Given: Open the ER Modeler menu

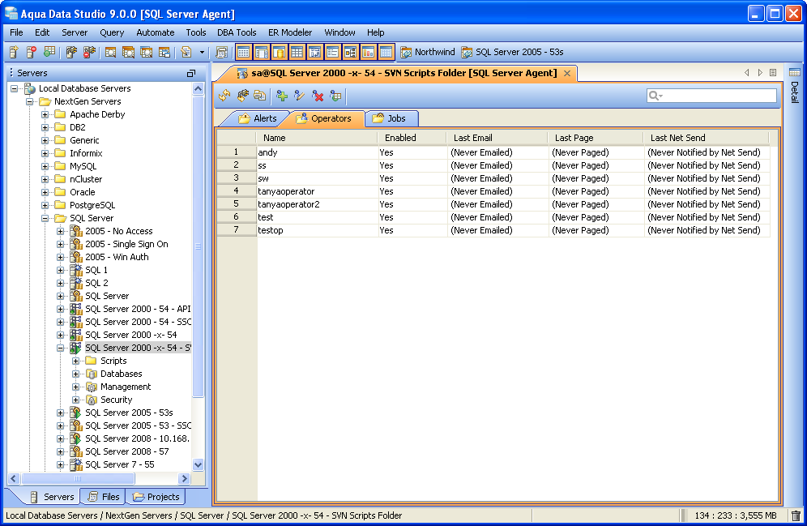Looking at the screenshot, I should pyautogui.click(x=290, y=32).
